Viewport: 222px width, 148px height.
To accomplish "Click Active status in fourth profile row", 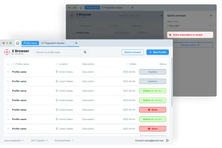I will click(153, 100).
